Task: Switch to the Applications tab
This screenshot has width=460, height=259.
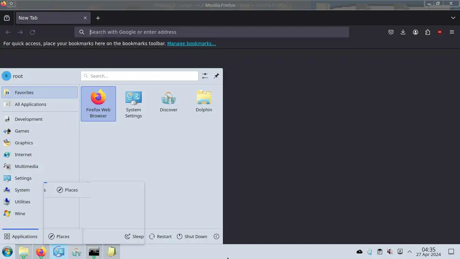Action: coord(21,236)
